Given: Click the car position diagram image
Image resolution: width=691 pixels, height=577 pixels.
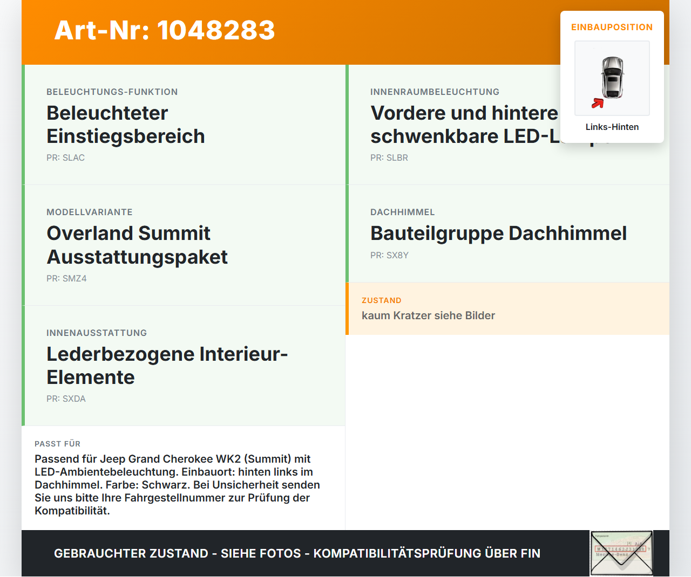Looking at the screenshot, I should tap(612, 78).
